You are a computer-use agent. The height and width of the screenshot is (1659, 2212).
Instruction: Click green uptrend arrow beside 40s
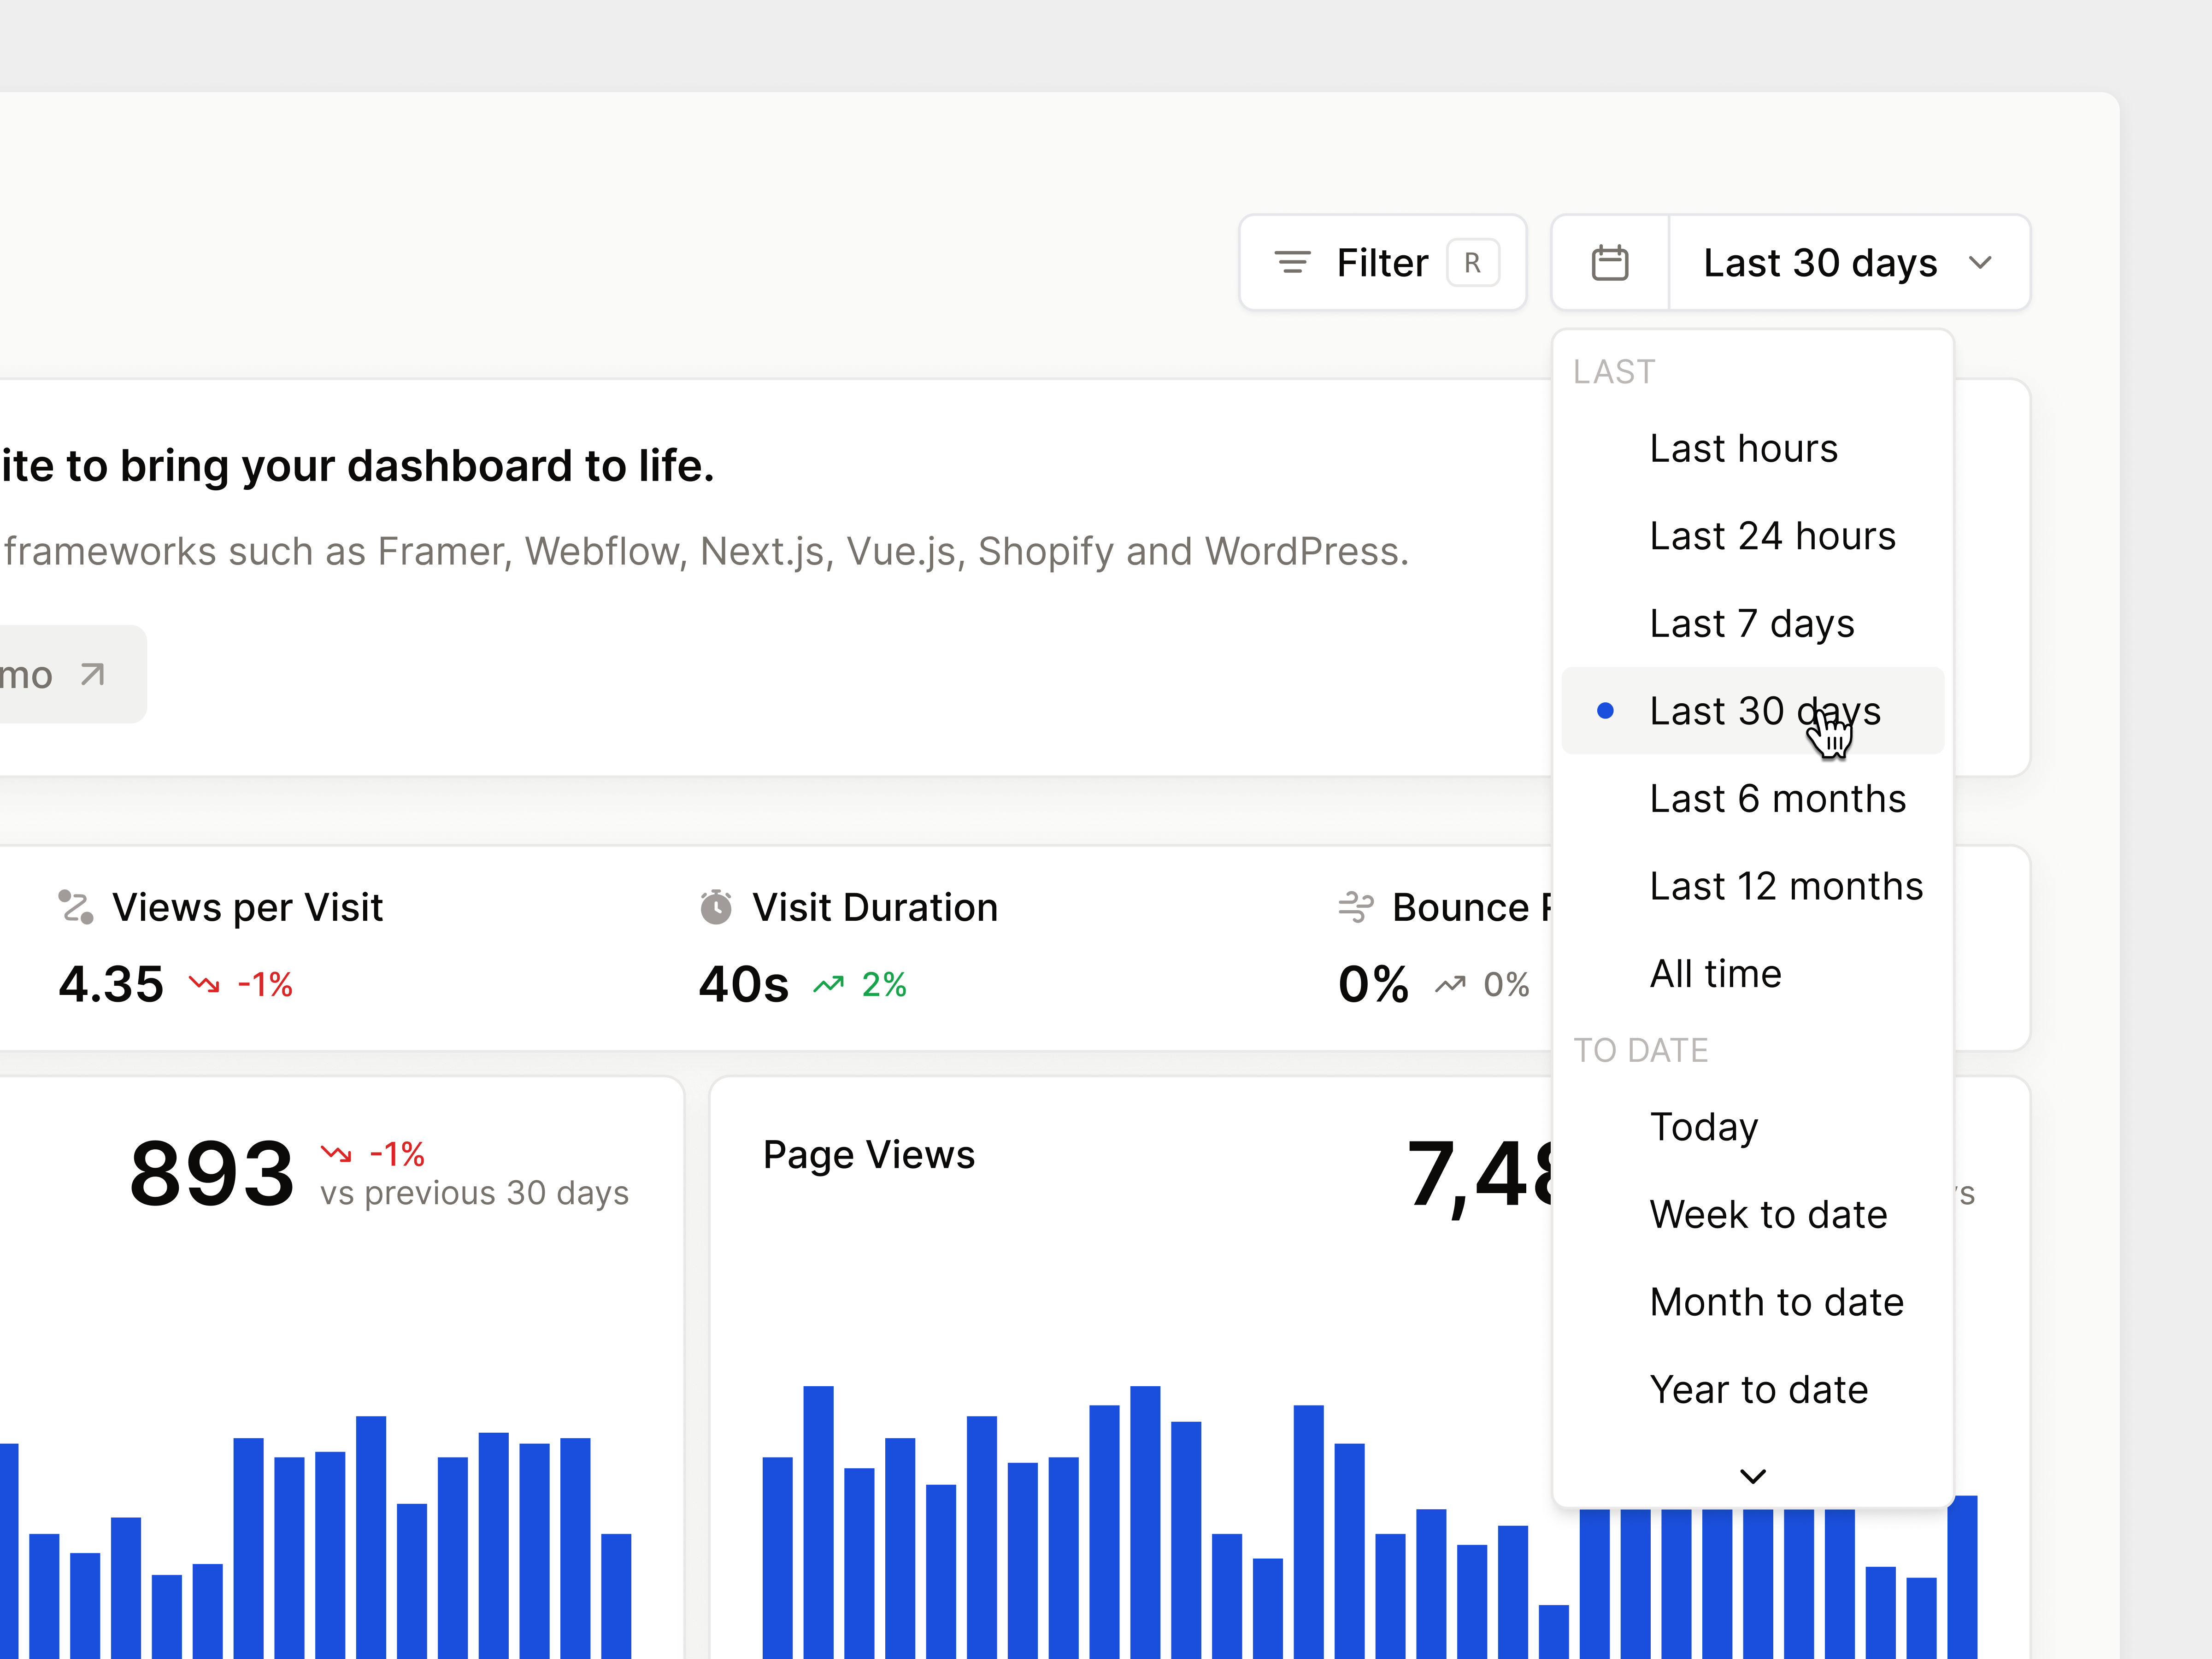click(x=829, y=985)
